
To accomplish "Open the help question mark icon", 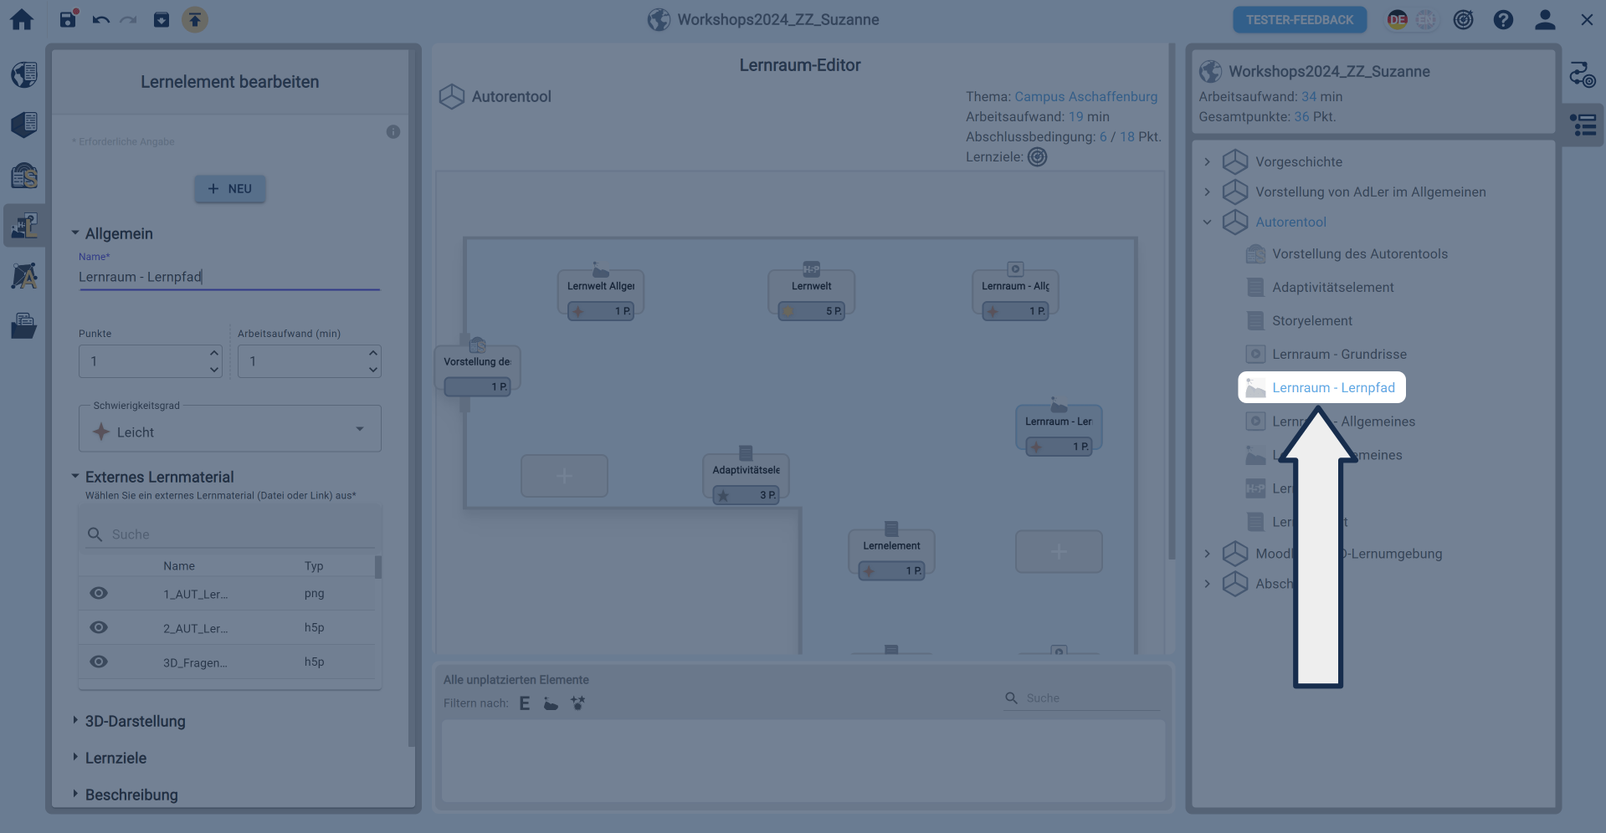I will pos(1503,20).
